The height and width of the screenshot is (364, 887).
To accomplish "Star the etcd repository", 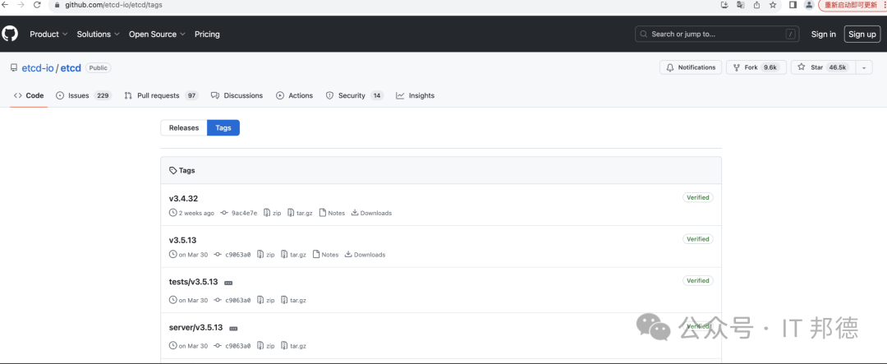I will (x=824, y=67).
